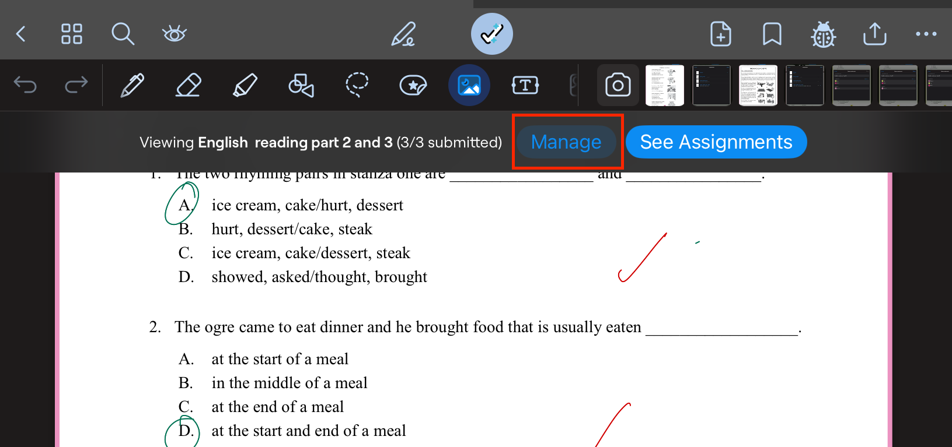Toggle the reading view eye icon
Image resolution: width=952 pixels, height=447 pixels.
174,34
